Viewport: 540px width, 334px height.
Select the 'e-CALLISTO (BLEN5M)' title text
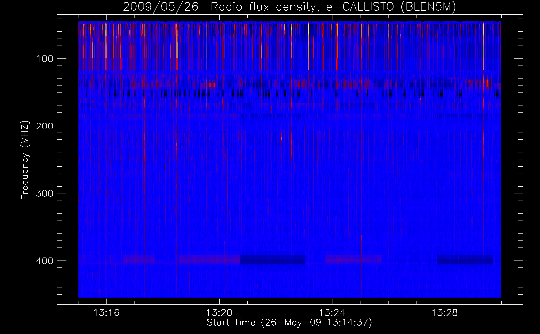coord(391,7)
